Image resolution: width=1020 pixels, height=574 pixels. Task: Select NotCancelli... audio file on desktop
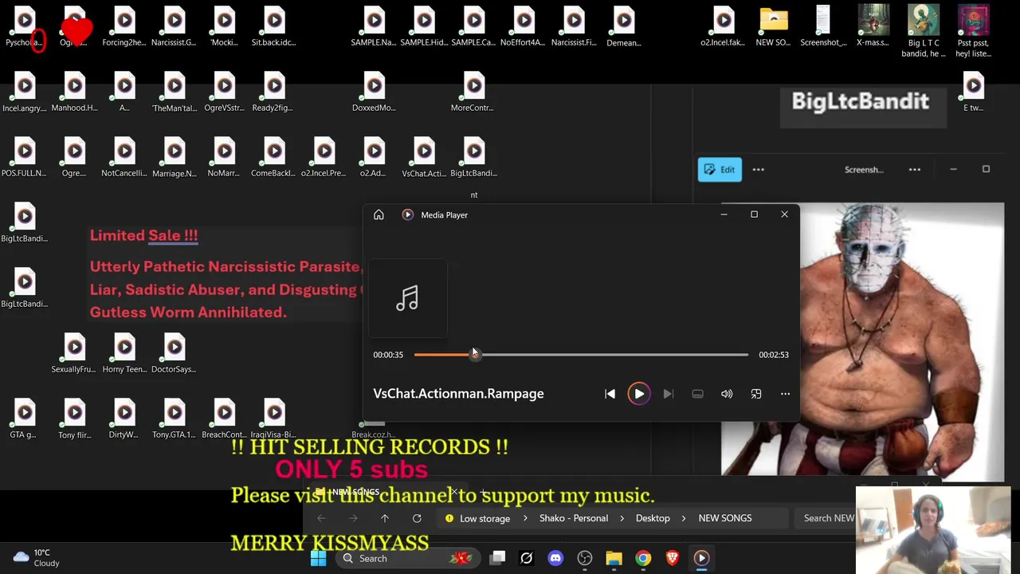tap(124, 158)
